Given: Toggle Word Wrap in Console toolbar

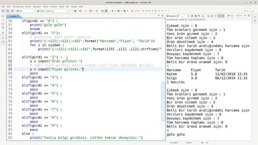Looking at the screenshot, I should (215, 16).
